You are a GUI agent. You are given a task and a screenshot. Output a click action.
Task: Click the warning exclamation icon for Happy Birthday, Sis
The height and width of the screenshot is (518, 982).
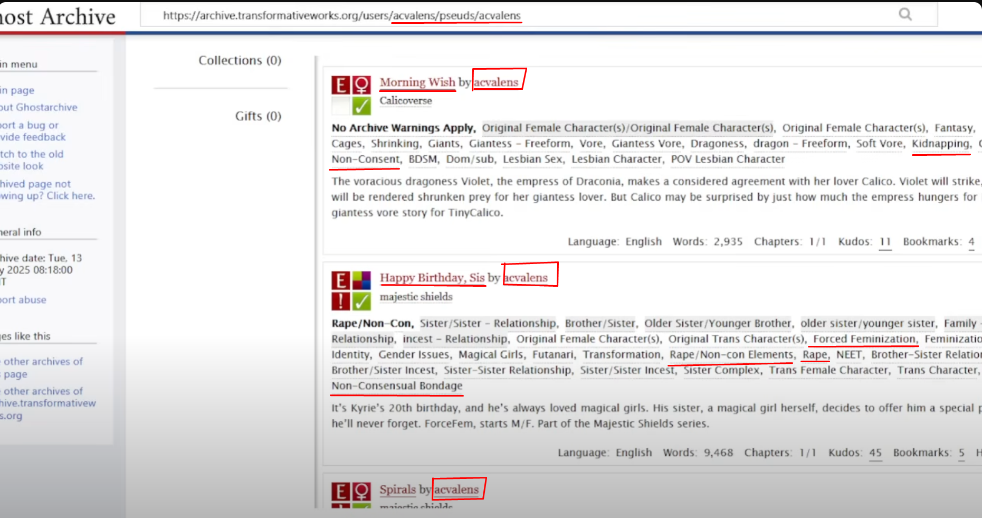click(340, 301)
